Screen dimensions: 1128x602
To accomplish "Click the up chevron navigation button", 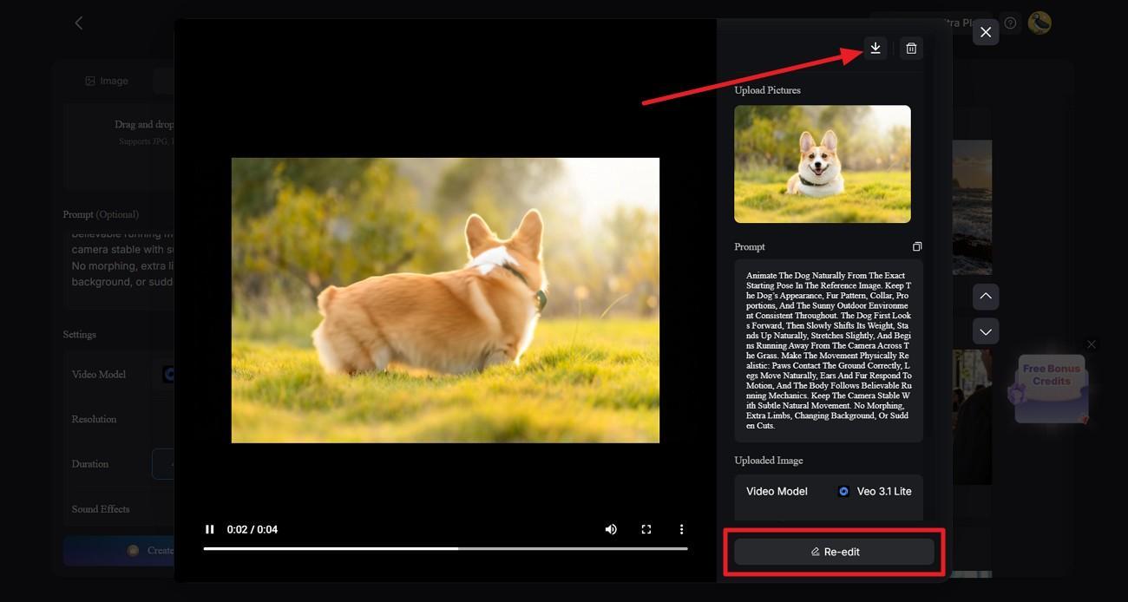I will 986,297.
